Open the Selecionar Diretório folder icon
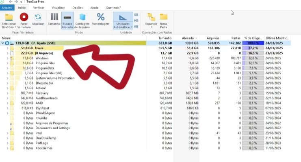The height and width of the screenshot is (162, 301). pos(9,17)
